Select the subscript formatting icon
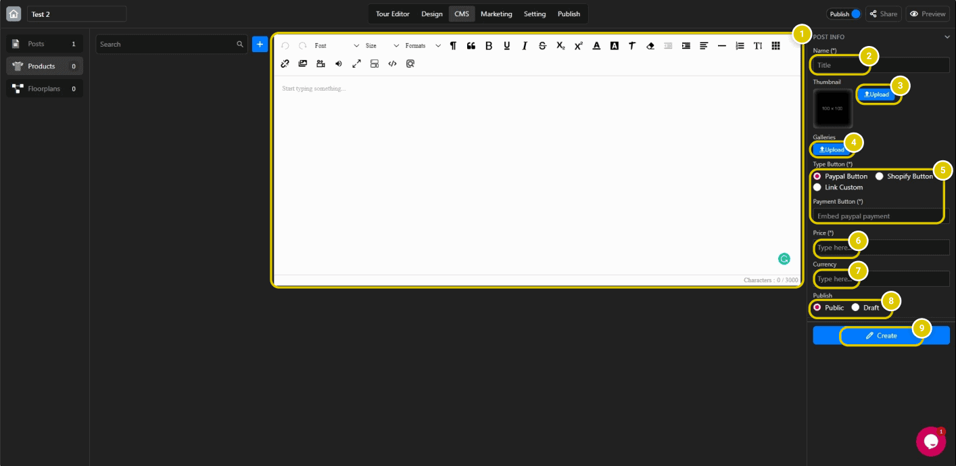 click(560, 45)
